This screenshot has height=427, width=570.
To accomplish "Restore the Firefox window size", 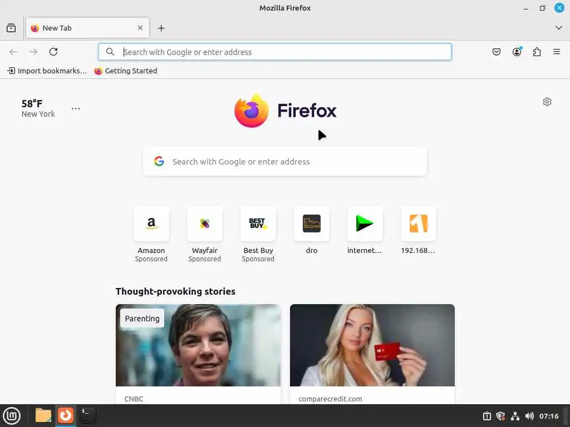I will (542, 8).
